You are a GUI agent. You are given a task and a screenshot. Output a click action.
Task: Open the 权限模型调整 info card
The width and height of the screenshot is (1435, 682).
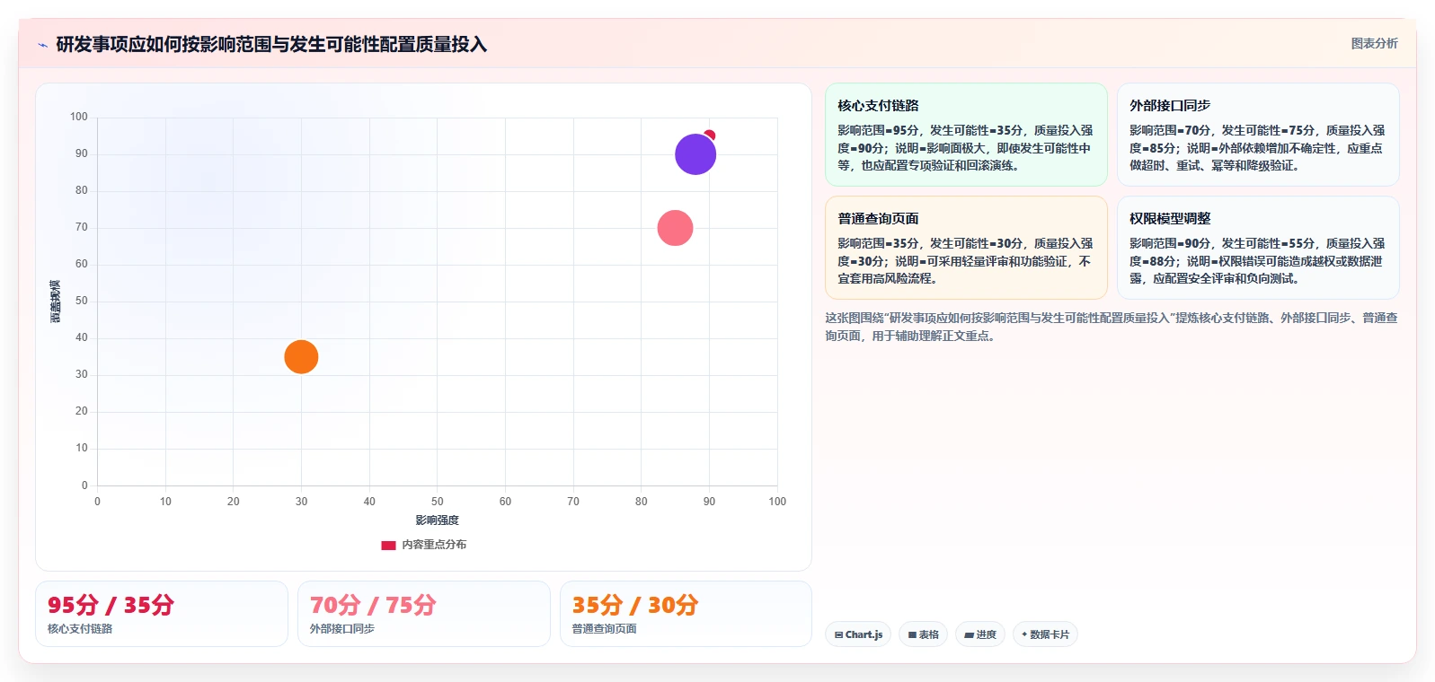click(1258, 248)
